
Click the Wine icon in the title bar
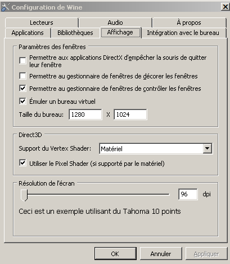pyautogui.click(x=5, y=7)
